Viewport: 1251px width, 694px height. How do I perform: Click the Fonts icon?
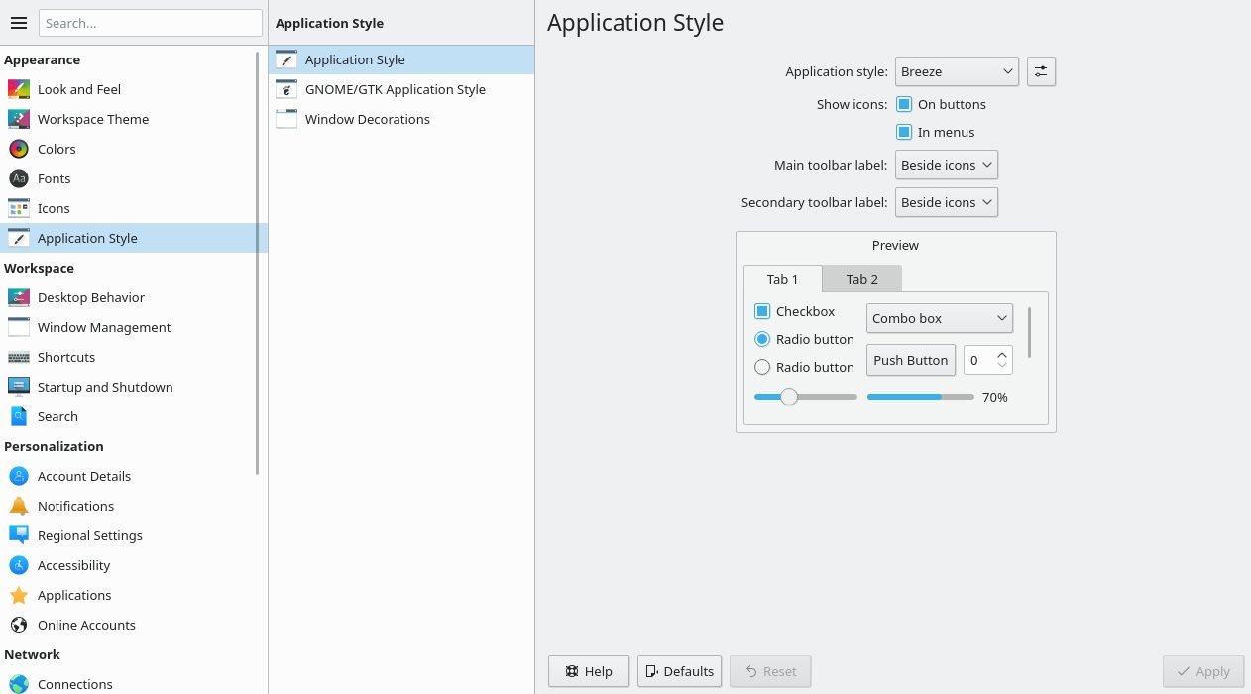click(x=19, y=178)
